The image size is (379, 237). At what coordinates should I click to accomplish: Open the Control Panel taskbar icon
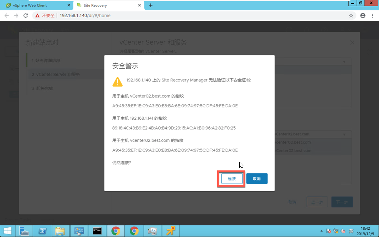(x=79, y=231)
